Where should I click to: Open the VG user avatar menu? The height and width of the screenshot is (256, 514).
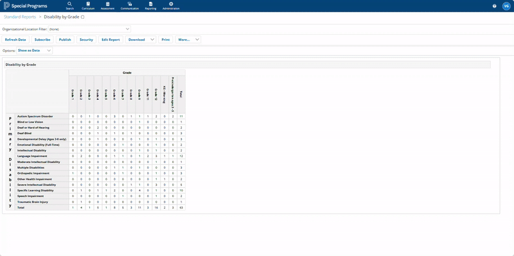506,6
